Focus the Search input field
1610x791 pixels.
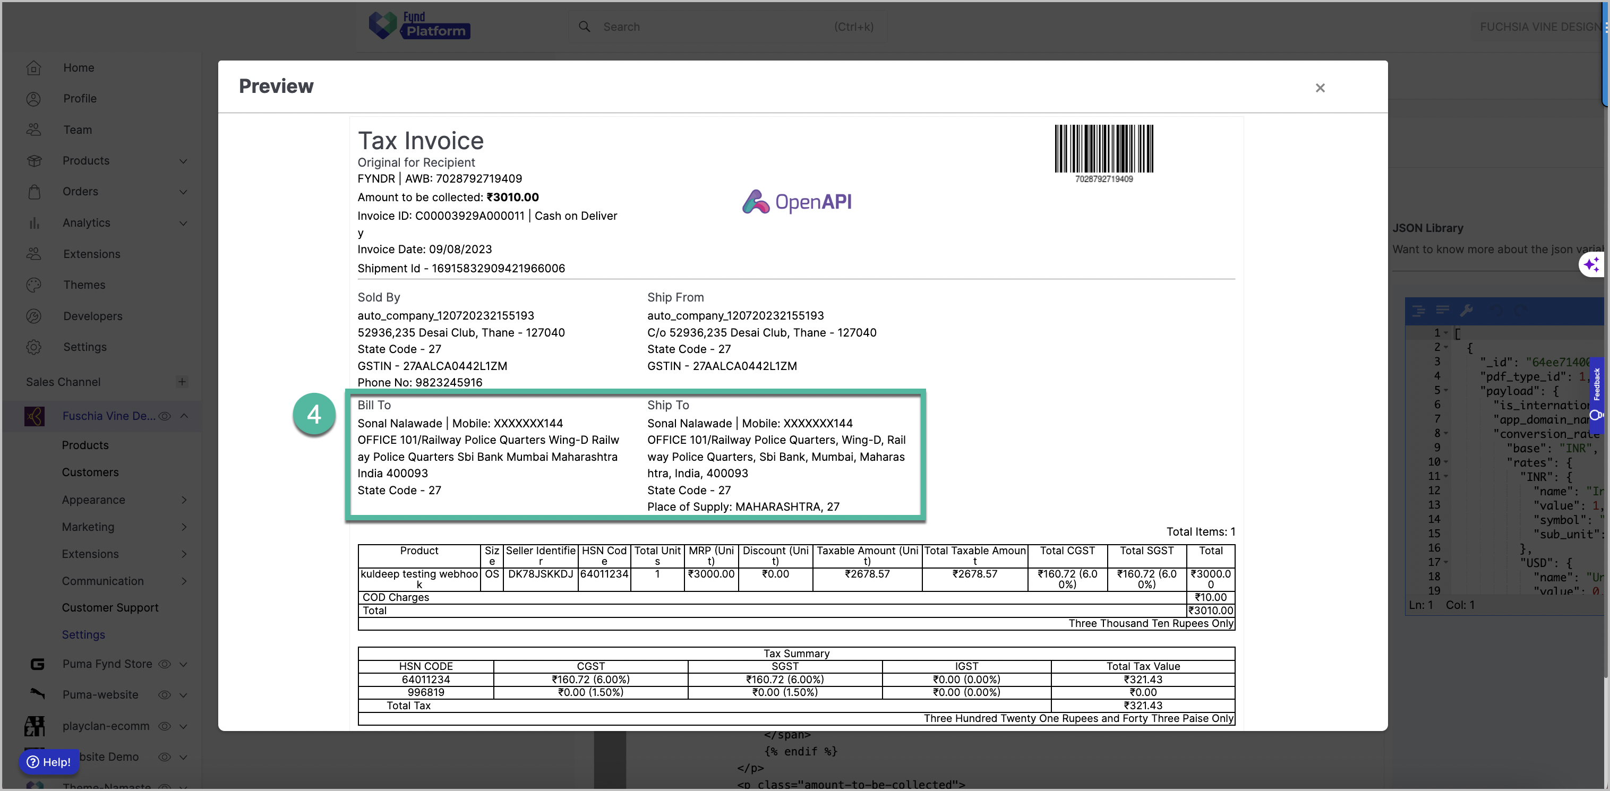coord(727,27)
